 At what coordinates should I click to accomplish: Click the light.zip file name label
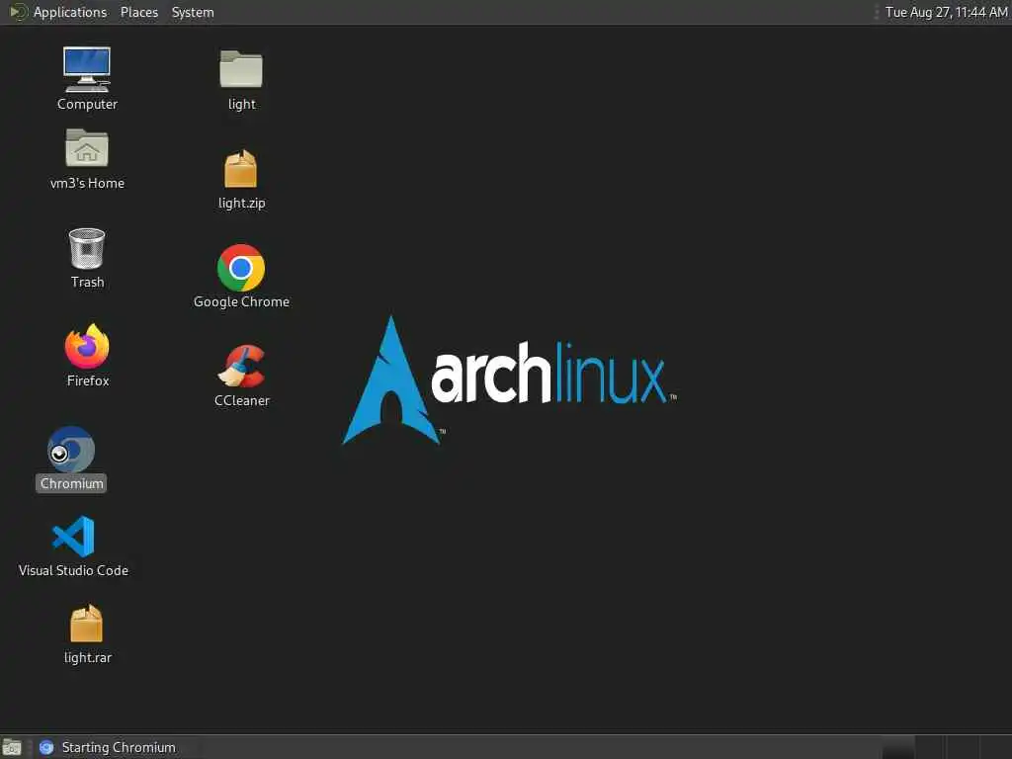241,203
